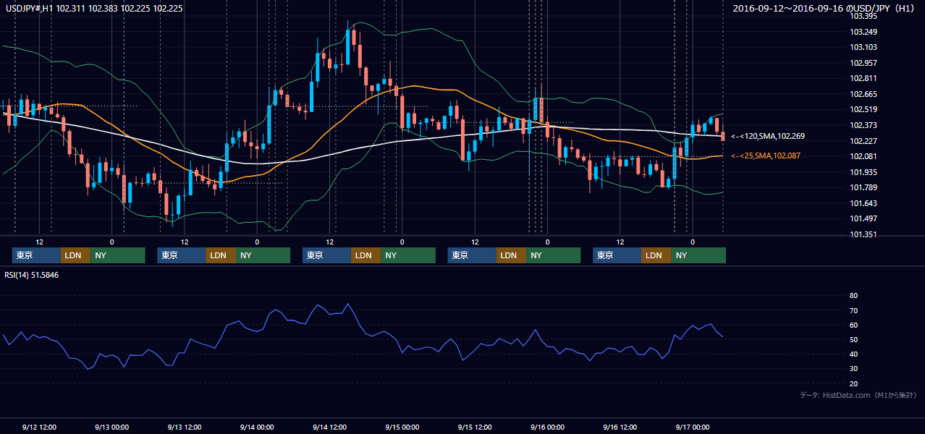The image size is (925, 434).
Task: Click price axis label 102.373
Action: click(863, 125)
